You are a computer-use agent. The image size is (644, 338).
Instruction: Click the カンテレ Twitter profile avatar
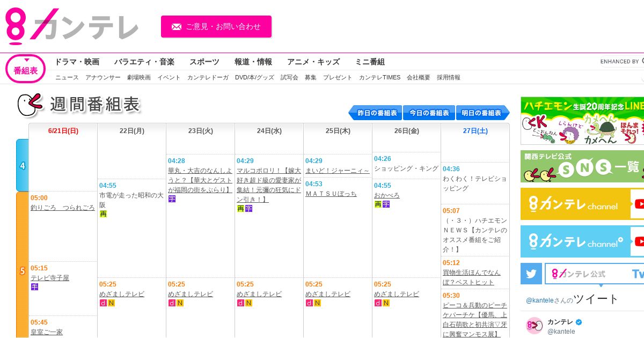coord(535,326)
